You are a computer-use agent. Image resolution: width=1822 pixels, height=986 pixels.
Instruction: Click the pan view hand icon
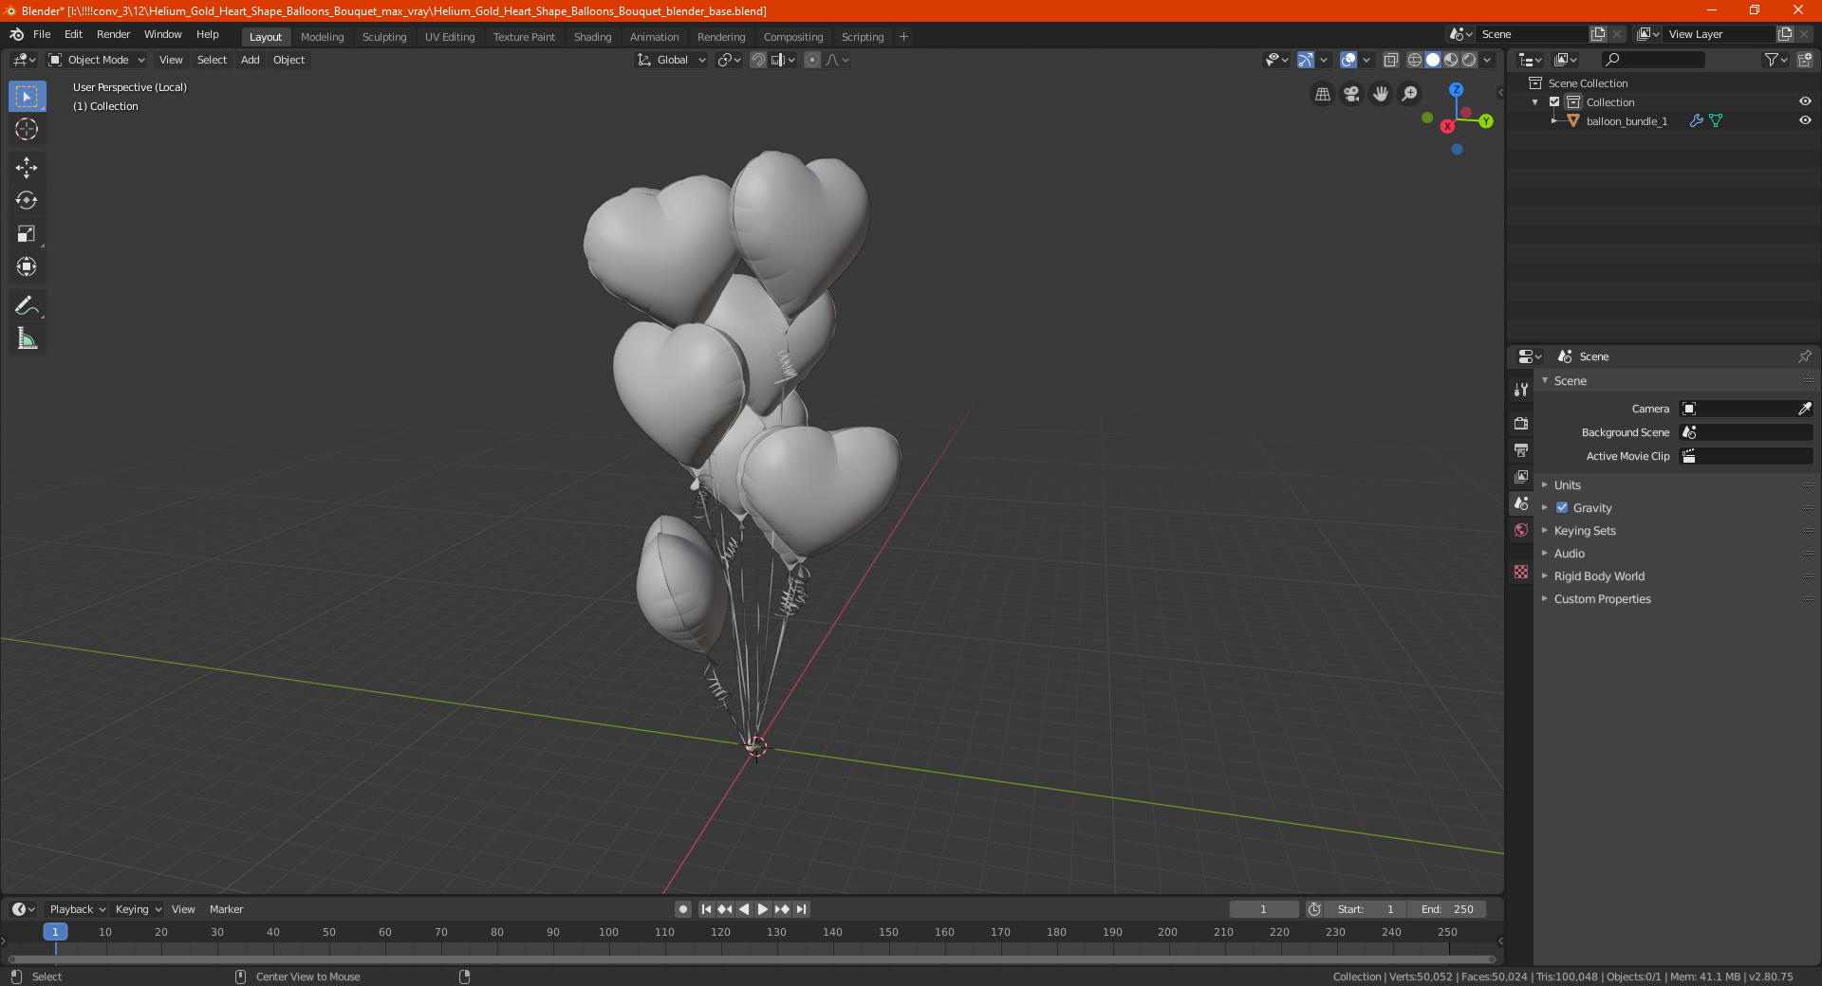1381,94
